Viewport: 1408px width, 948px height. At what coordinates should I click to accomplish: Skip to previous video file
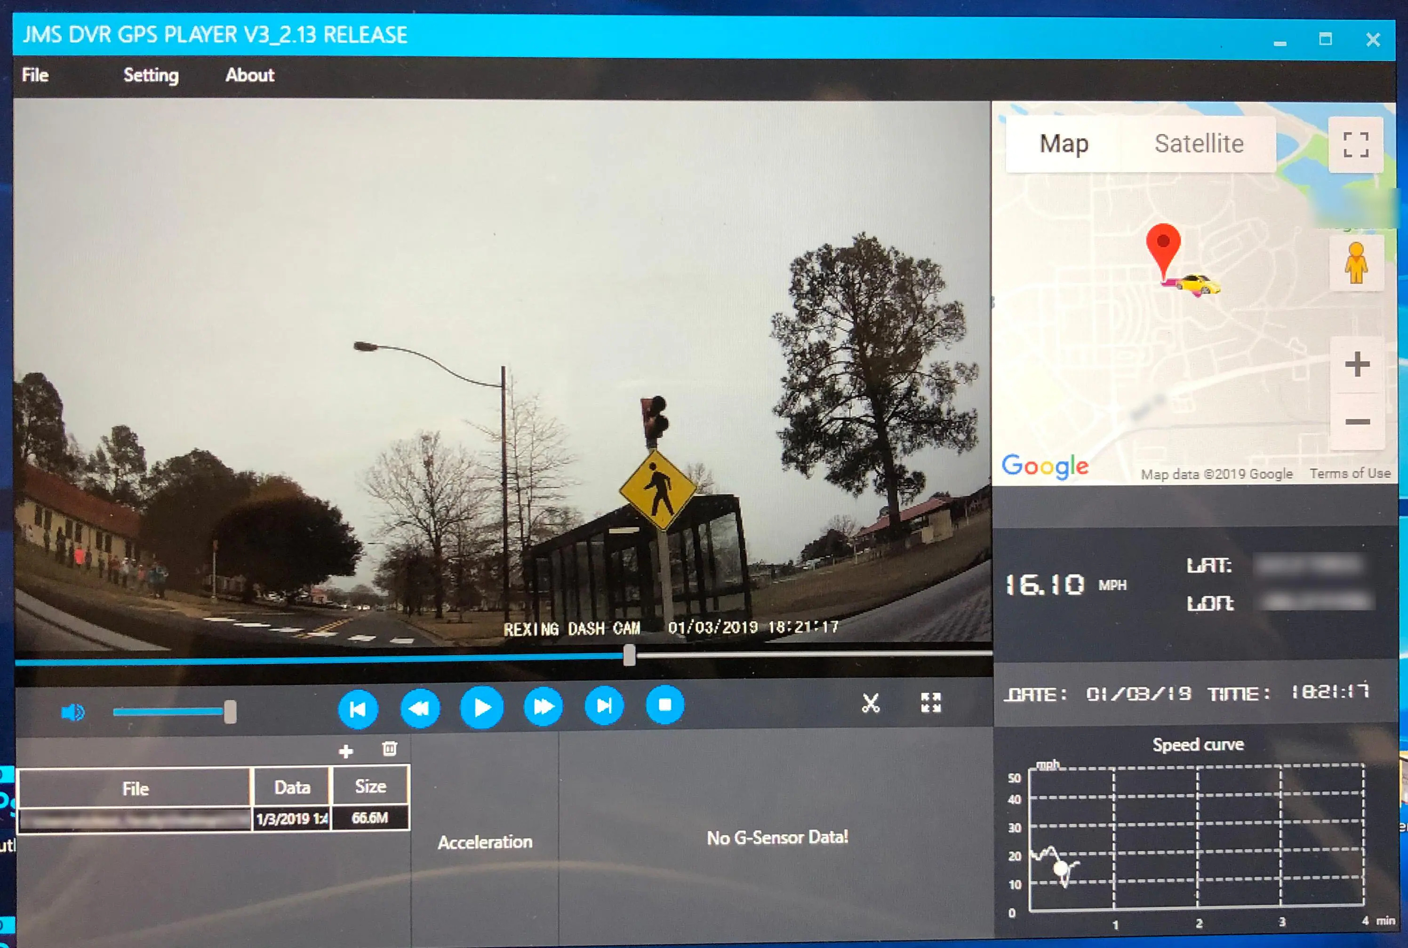coord(358,709)
